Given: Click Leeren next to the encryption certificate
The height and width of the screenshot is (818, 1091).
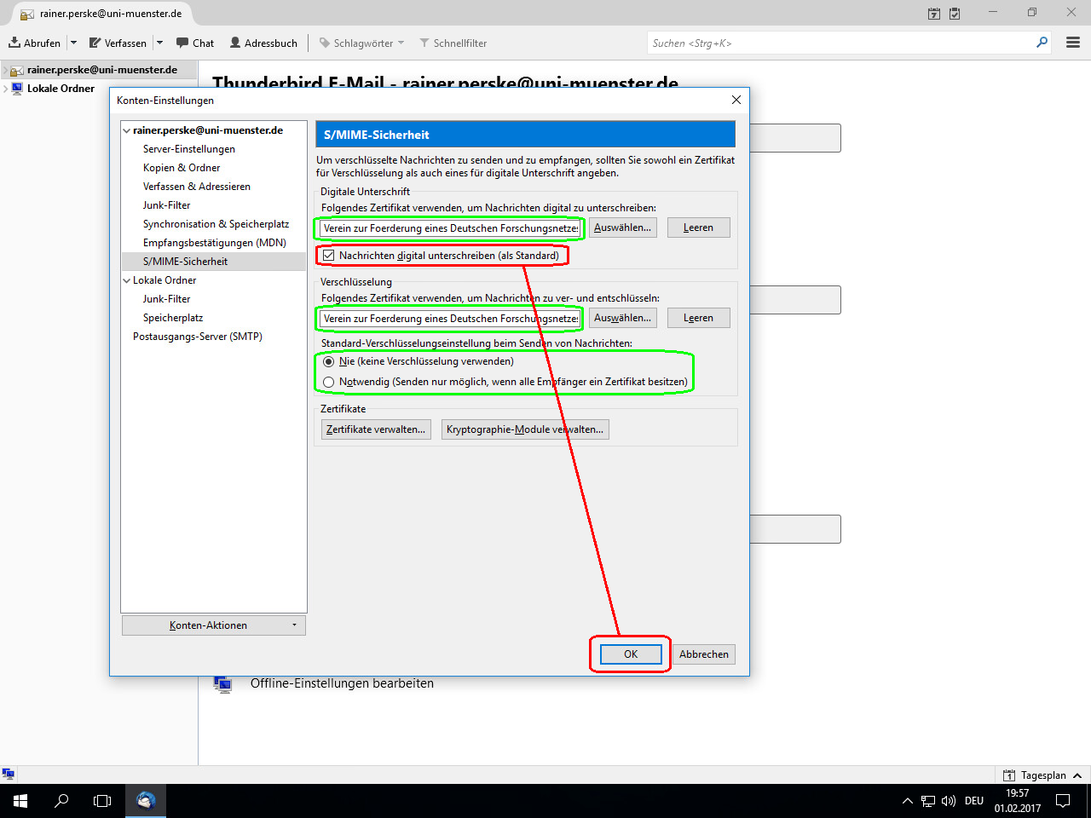Looking at the screenshot, I should [698, 318].
